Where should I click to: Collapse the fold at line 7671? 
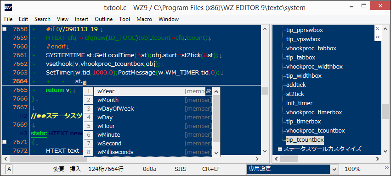(4, 142)
